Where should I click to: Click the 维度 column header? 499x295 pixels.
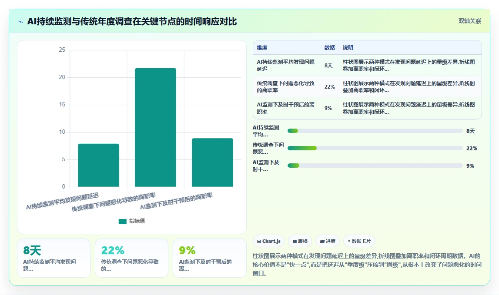click(262, 48)
